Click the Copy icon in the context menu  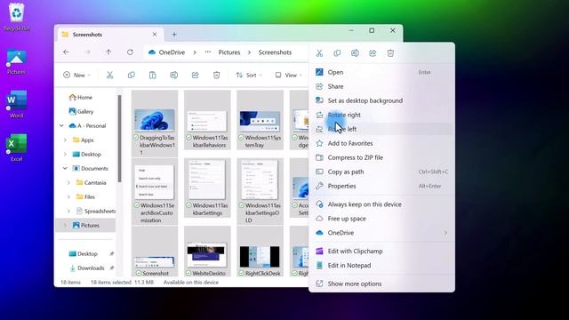tap(337, 53)
